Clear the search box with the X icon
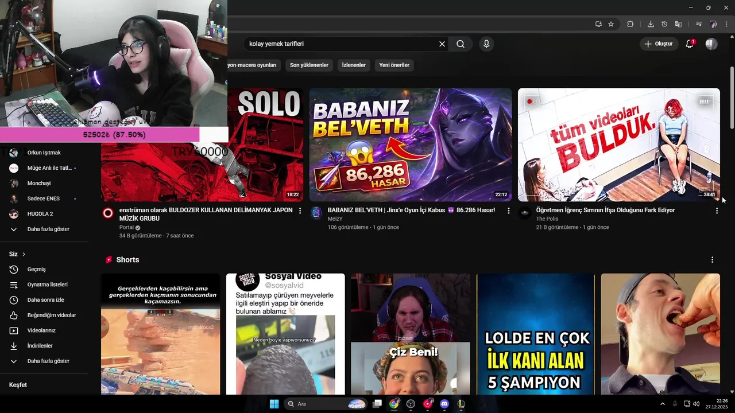The image size is (735, 413). [x=442, y=44]
